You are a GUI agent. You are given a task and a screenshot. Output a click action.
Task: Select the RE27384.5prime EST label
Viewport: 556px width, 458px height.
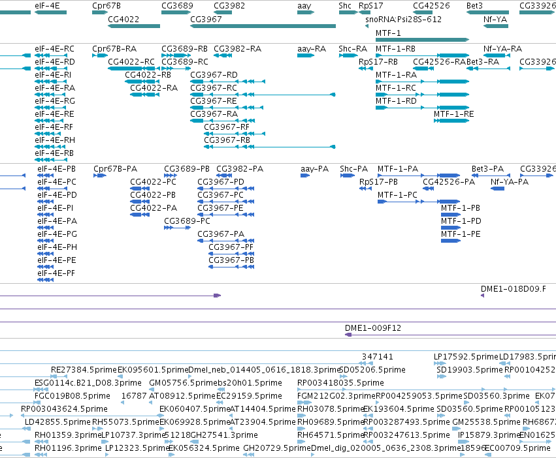[84, 369]
